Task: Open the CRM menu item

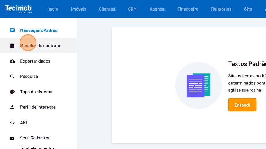Action: click(x=132, y=9)
